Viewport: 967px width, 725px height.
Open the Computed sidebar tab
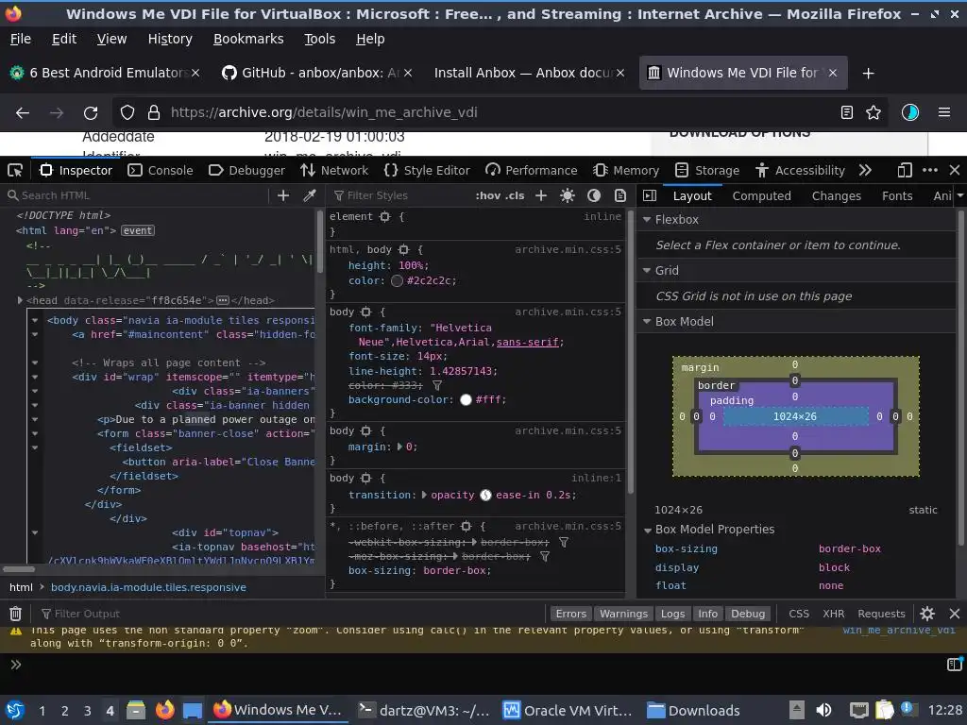tap(761, 195)
